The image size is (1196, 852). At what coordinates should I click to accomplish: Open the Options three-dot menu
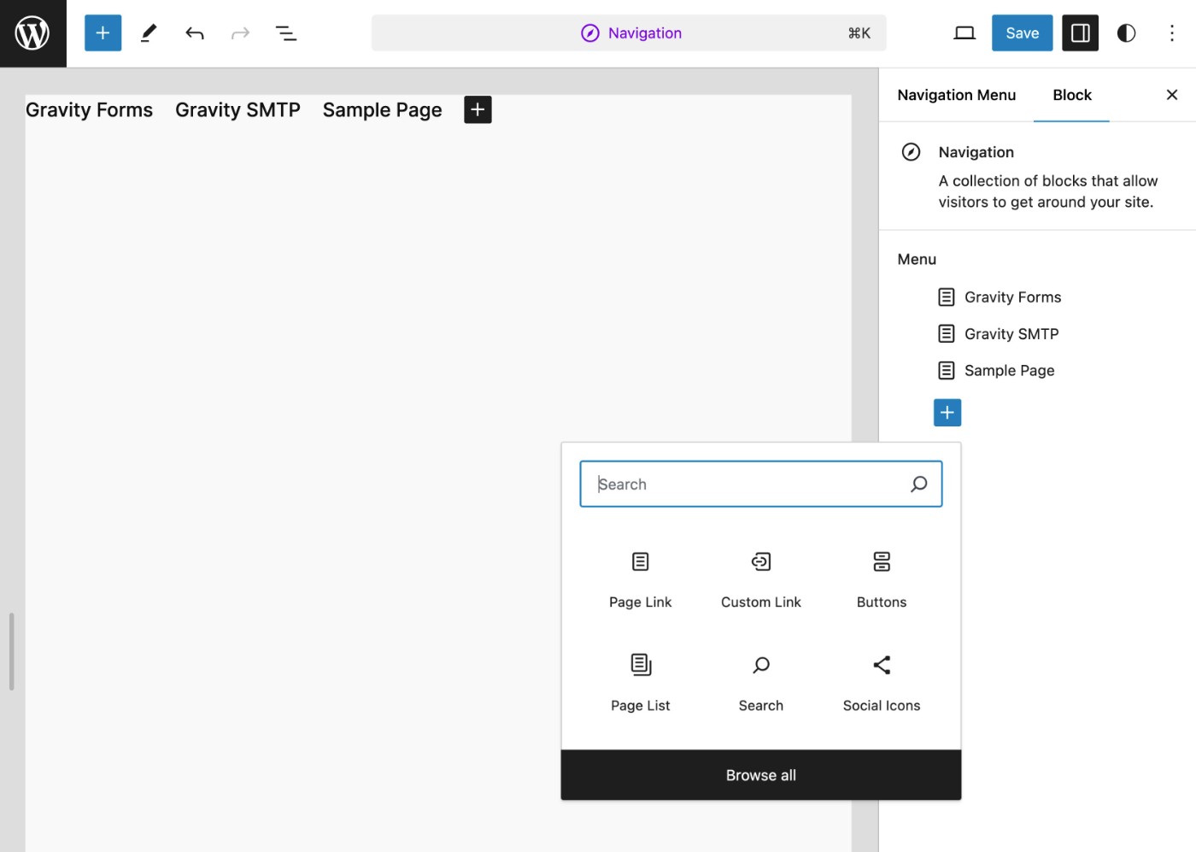tap(1172, 33)
